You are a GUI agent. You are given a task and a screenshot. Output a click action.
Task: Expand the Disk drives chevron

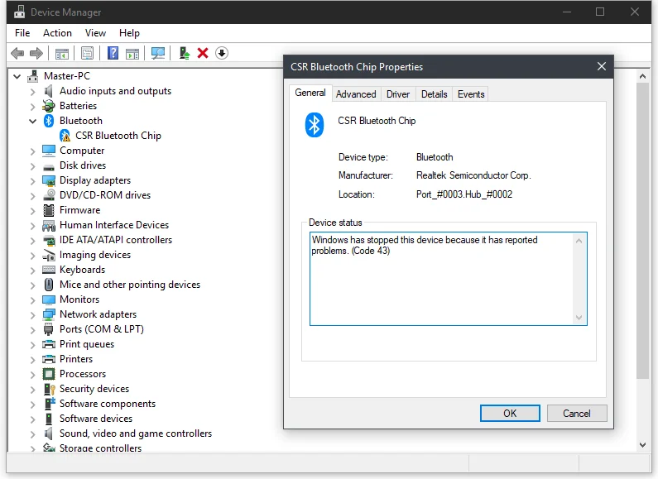pos(33,165)
